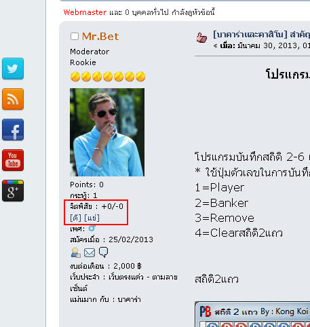Click the PB statistics program screenshot
Screen dimensions: 310x327
[x=252, y=314]
